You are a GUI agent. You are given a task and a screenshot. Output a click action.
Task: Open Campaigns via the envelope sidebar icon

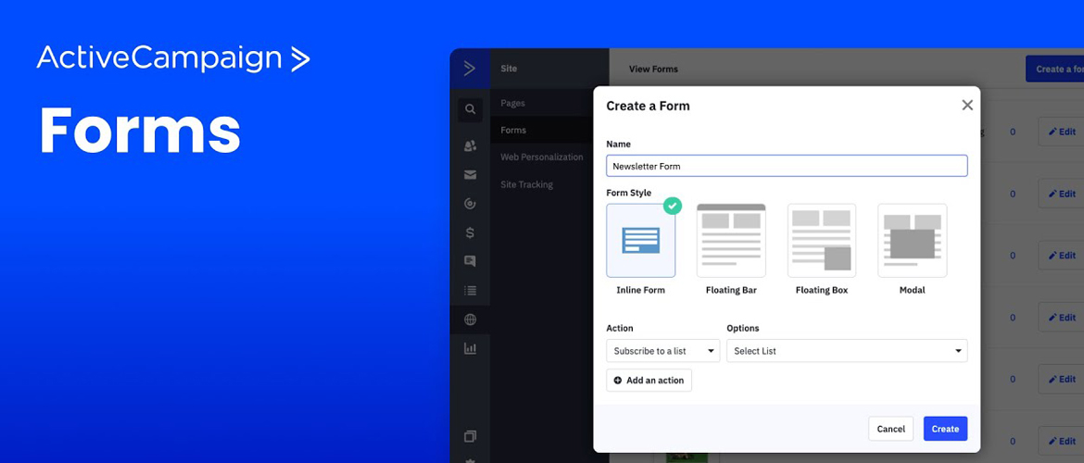[470, 175]
